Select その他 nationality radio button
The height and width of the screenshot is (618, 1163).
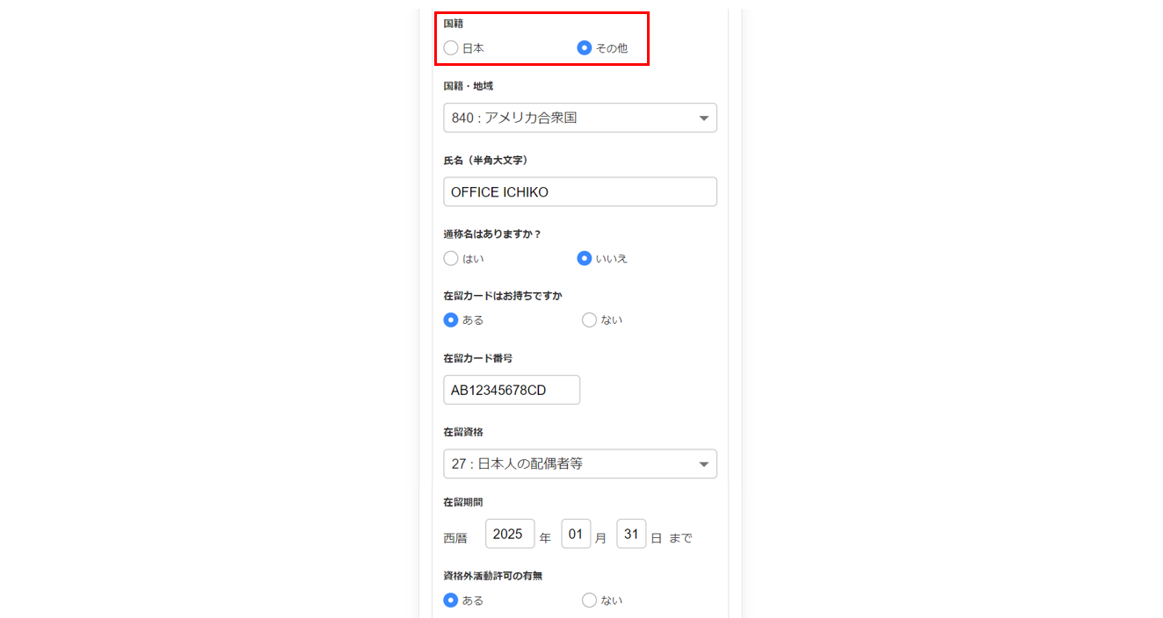click(585, 48)
